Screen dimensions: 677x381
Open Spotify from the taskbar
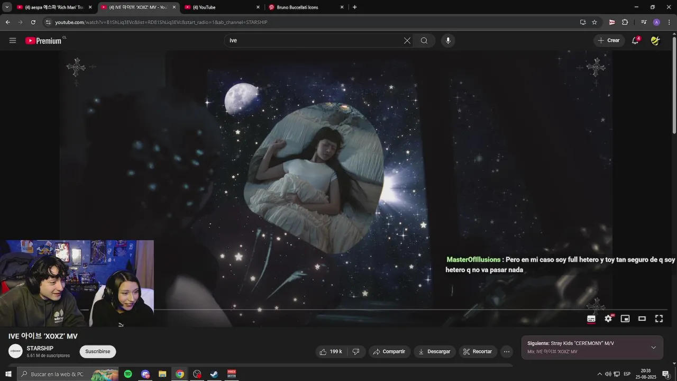click(x=128, y=374)
